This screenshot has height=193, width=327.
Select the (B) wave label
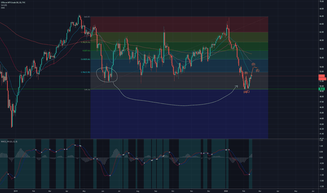[x=246, y=73]
